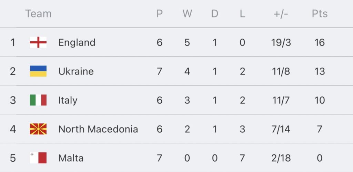
Task: Click the North Macedonia flag icon
Action: pyautogui.click(x=38, y=129)
